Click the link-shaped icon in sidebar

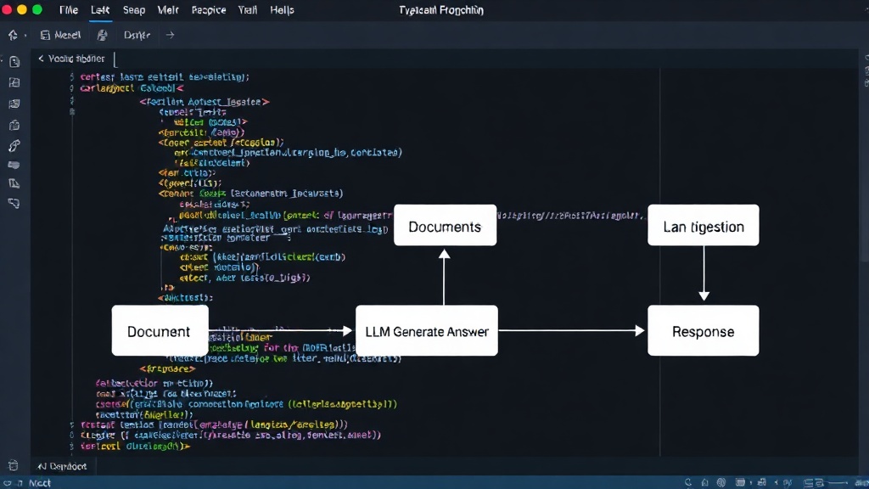coord(14,146)
